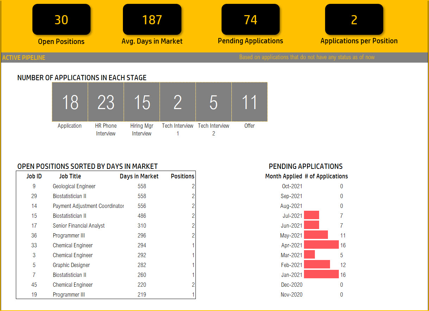Click the Jun-2021 bar in Pending Applications
The height and width of the screenshot is (311, 429).
311,225
